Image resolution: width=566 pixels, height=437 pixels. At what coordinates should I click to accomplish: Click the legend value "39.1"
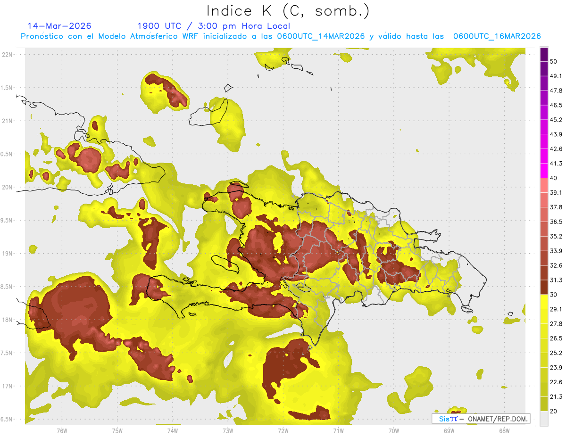(x=556, y=192)
